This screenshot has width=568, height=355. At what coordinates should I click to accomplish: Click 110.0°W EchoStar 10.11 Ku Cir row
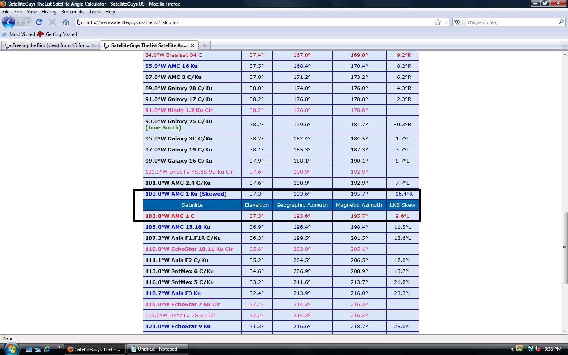[x=280, y=249]
